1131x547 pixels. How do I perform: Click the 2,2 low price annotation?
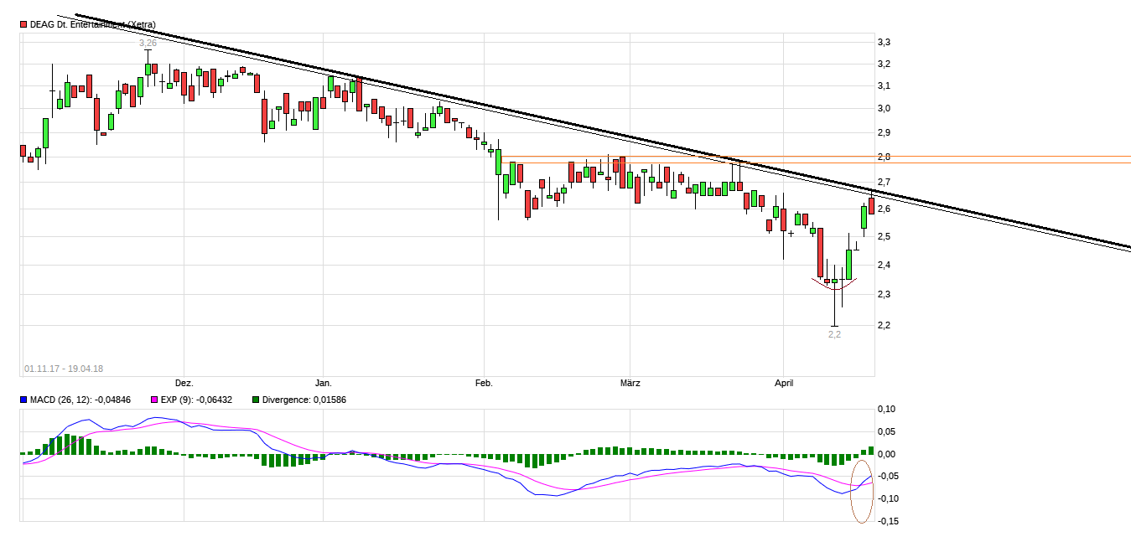coord(834,334)
